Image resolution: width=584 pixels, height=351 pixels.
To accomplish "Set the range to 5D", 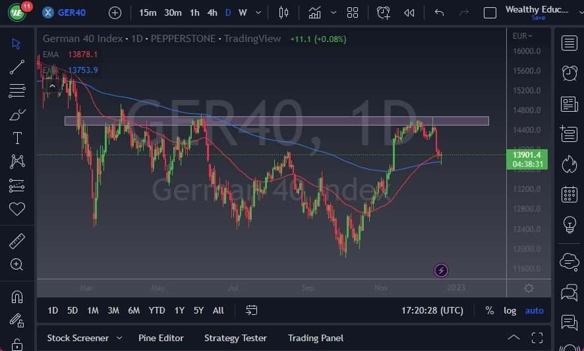I will click(73, 310).
